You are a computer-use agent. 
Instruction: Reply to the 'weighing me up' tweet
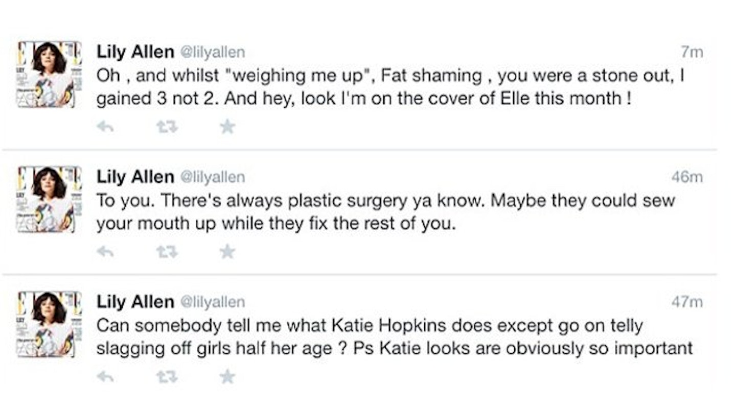tap(105, 126)
